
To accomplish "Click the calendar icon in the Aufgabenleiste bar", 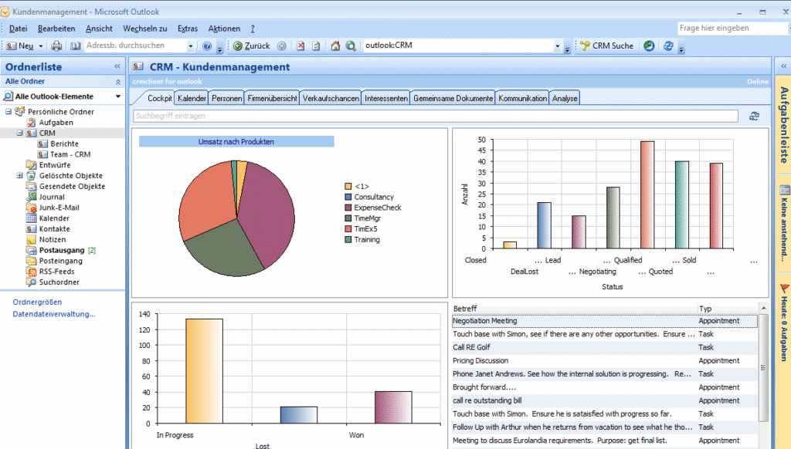I will (785, 190).
